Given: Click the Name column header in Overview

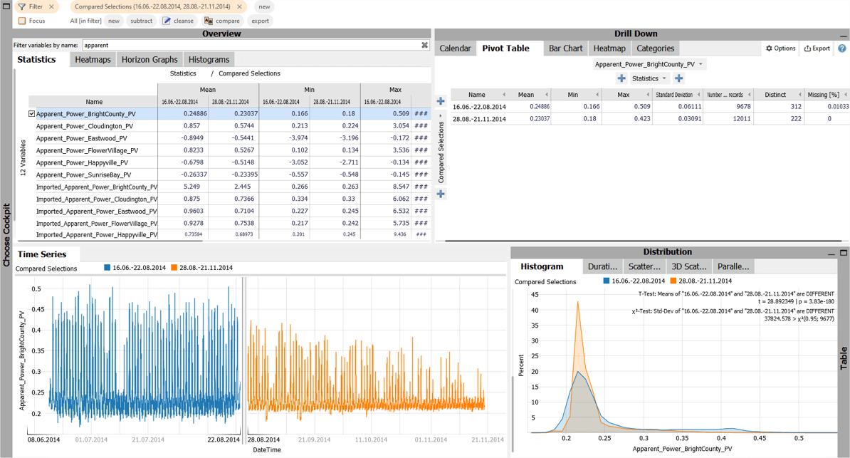Looking at the screenshot, I should tap(94, 101).
